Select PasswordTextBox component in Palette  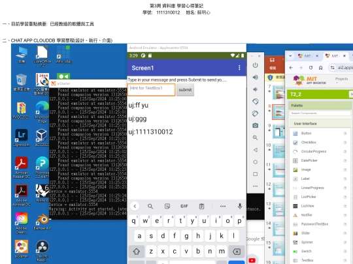pos(314,224)
